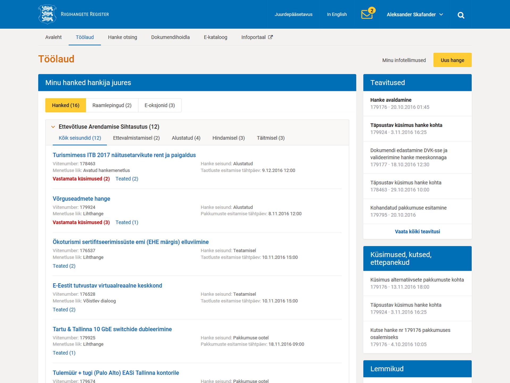The width and height of the screenshot is (510, 383).
Task: Go to Dokumendihoidla section
Action: pos(170,37)
